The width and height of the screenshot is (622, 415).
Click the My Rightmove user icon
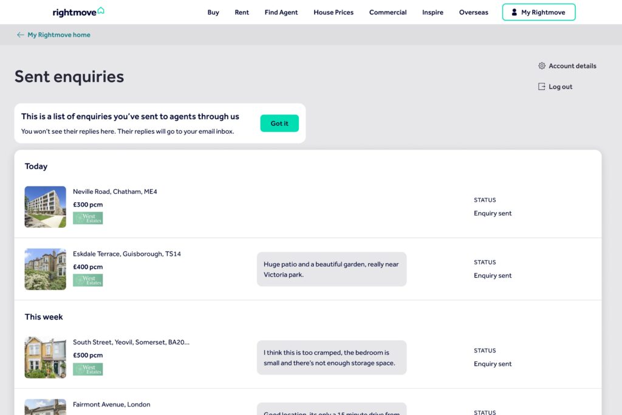tap(514, 12)
